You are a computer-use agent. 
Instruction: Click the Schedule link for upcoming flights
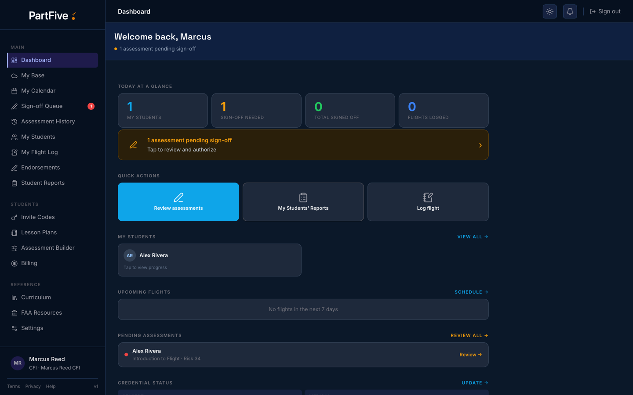[x=471, y=292]
